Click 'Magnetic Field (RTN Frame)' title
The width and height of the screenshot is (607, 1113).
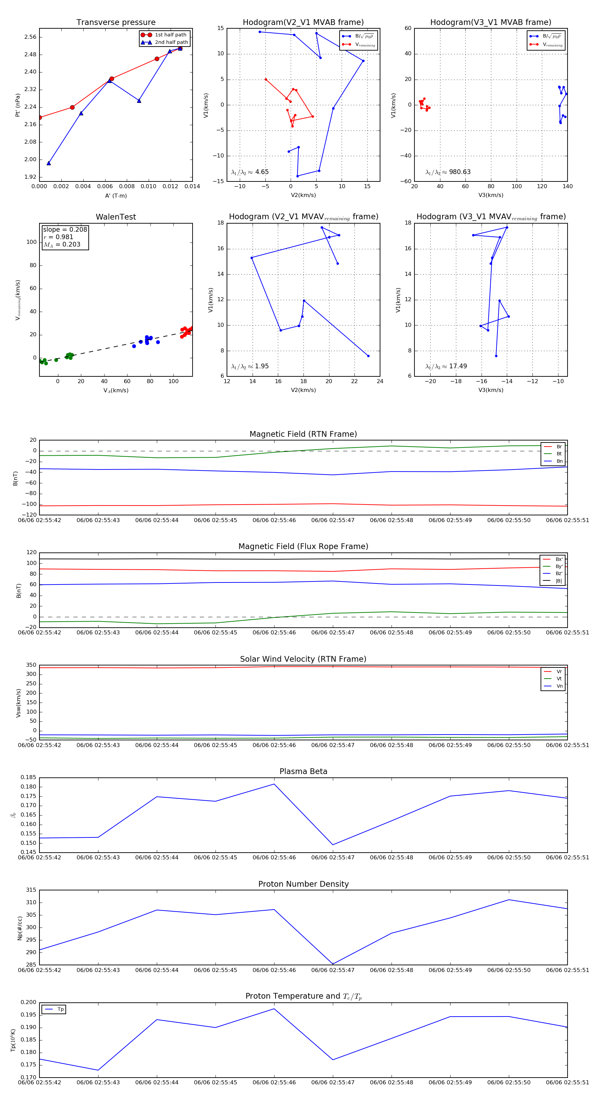coord(303,434)
